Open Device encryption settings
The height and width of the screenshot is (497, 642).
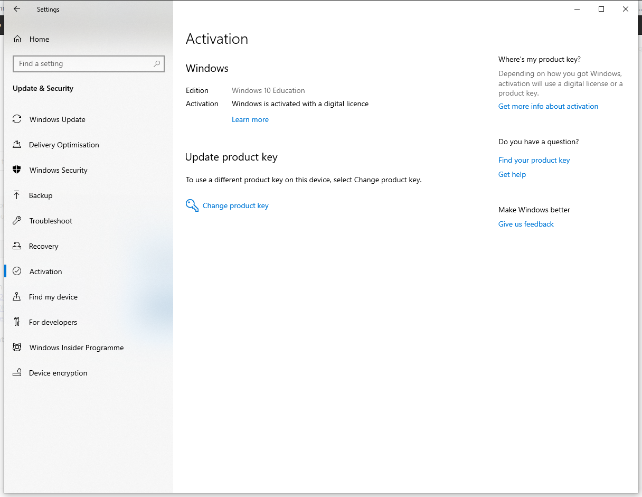[58, 373]
